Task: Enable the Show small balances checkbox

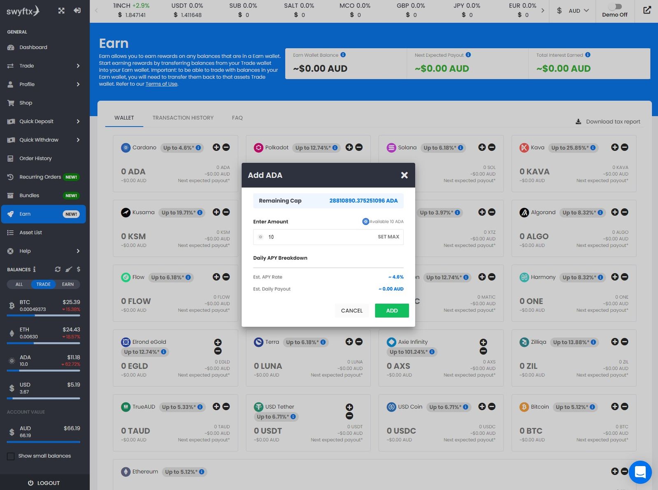Action: tap(11, 456)
